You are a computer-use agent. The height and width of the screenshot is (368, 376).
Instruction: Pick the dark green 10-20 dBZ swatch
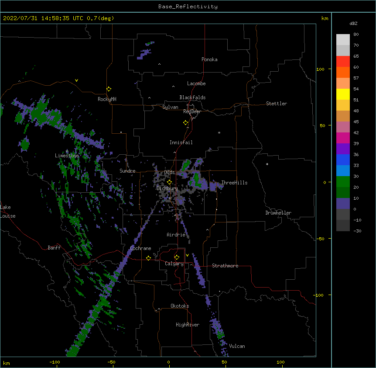pos(343,193)
